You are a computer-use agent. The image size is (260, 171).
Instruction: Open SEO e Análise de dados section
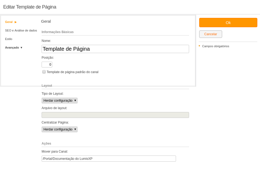[x=21, y=30]
